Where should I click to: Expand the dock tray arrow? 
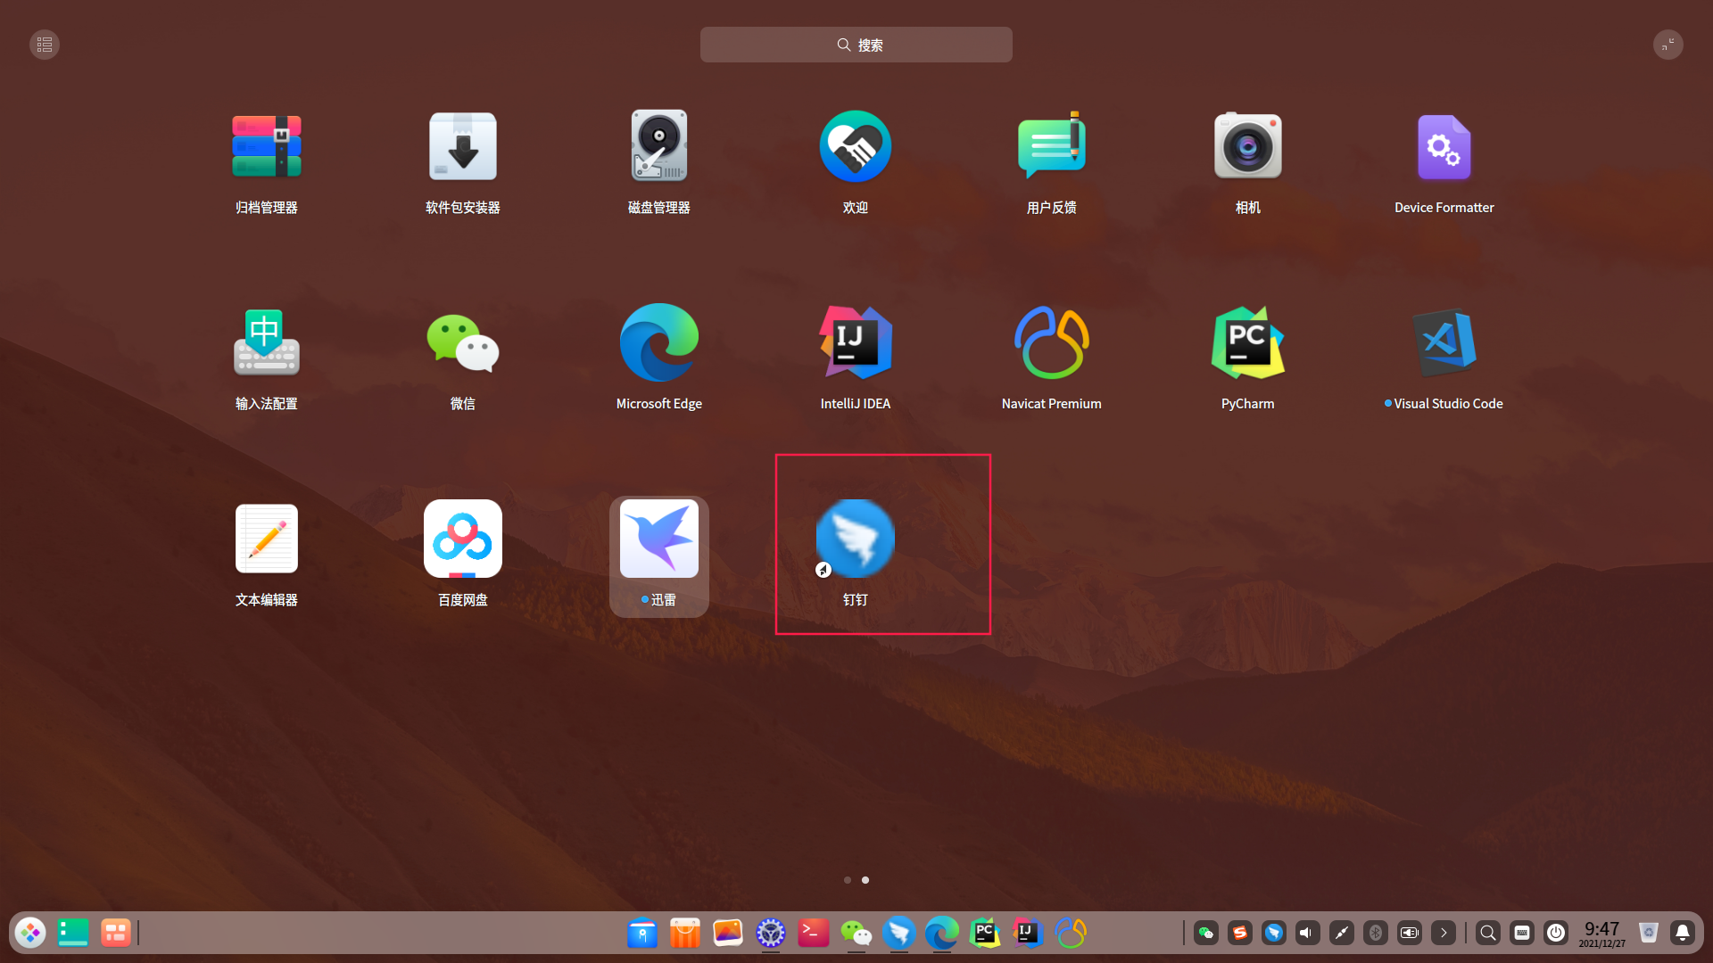point(1444,933)
